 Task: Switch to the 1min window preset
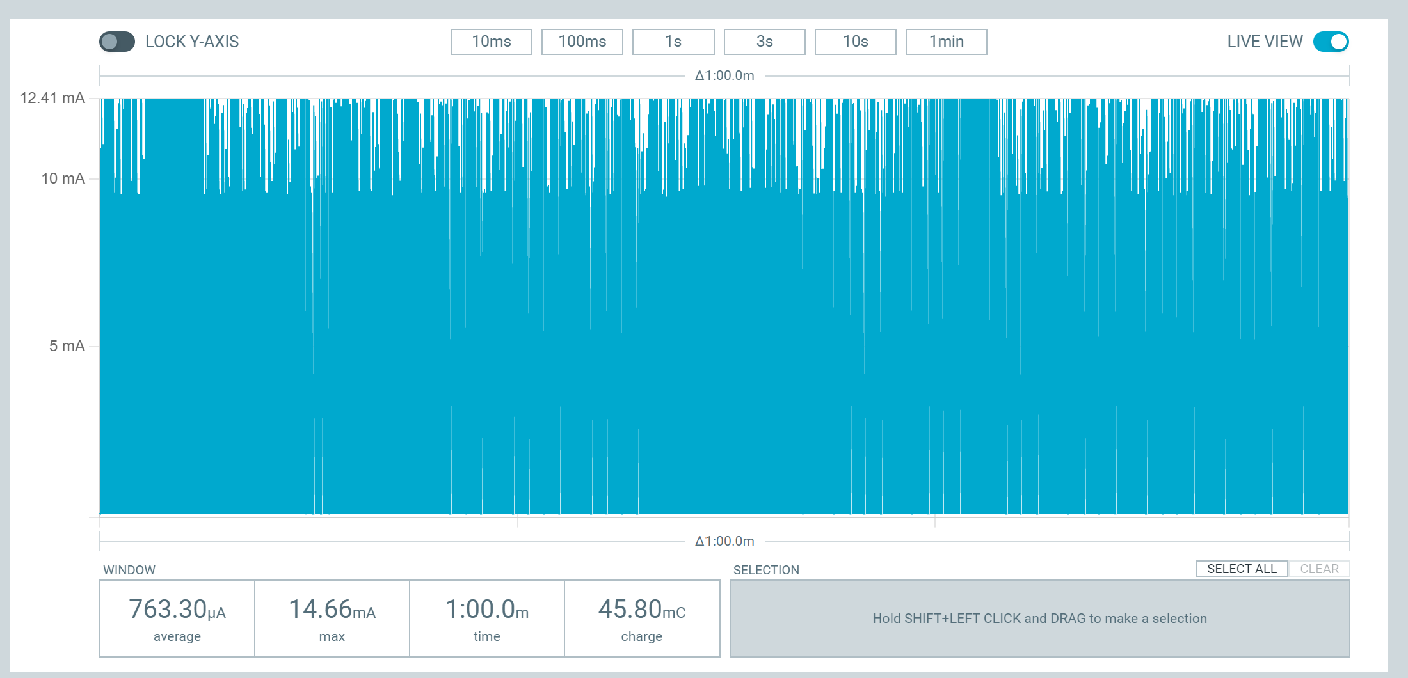click(946, 42)
